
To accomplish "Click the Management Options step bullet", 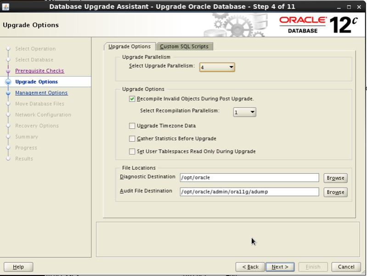I will [x=8, y=93].
